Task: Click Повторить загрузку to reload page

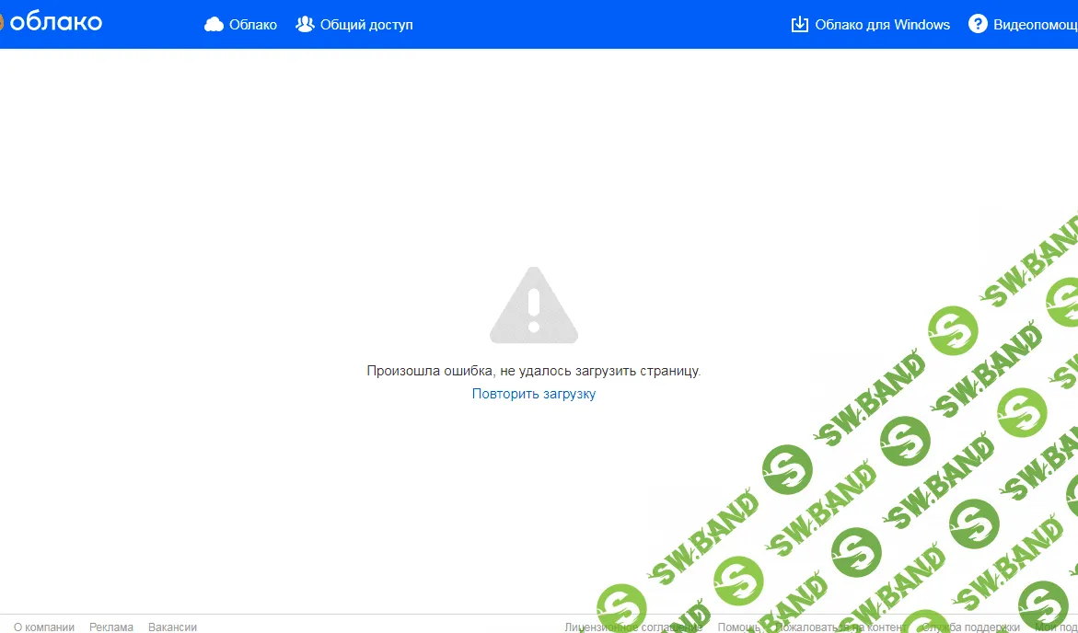Action: tap(534, 394)
